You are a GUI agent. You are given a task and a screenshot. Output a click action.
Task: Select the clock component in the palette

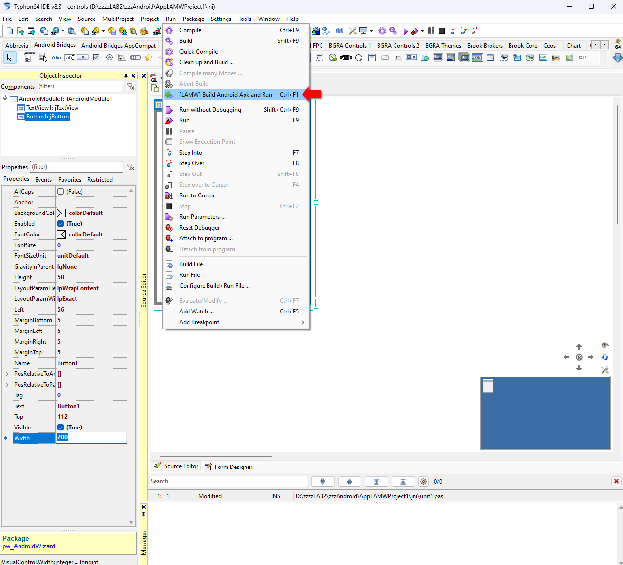359,58
